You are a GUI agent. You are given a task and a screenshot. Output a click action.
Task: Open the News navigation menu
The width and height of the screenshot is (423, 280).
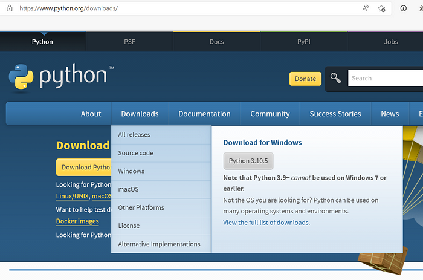(390, 114)
